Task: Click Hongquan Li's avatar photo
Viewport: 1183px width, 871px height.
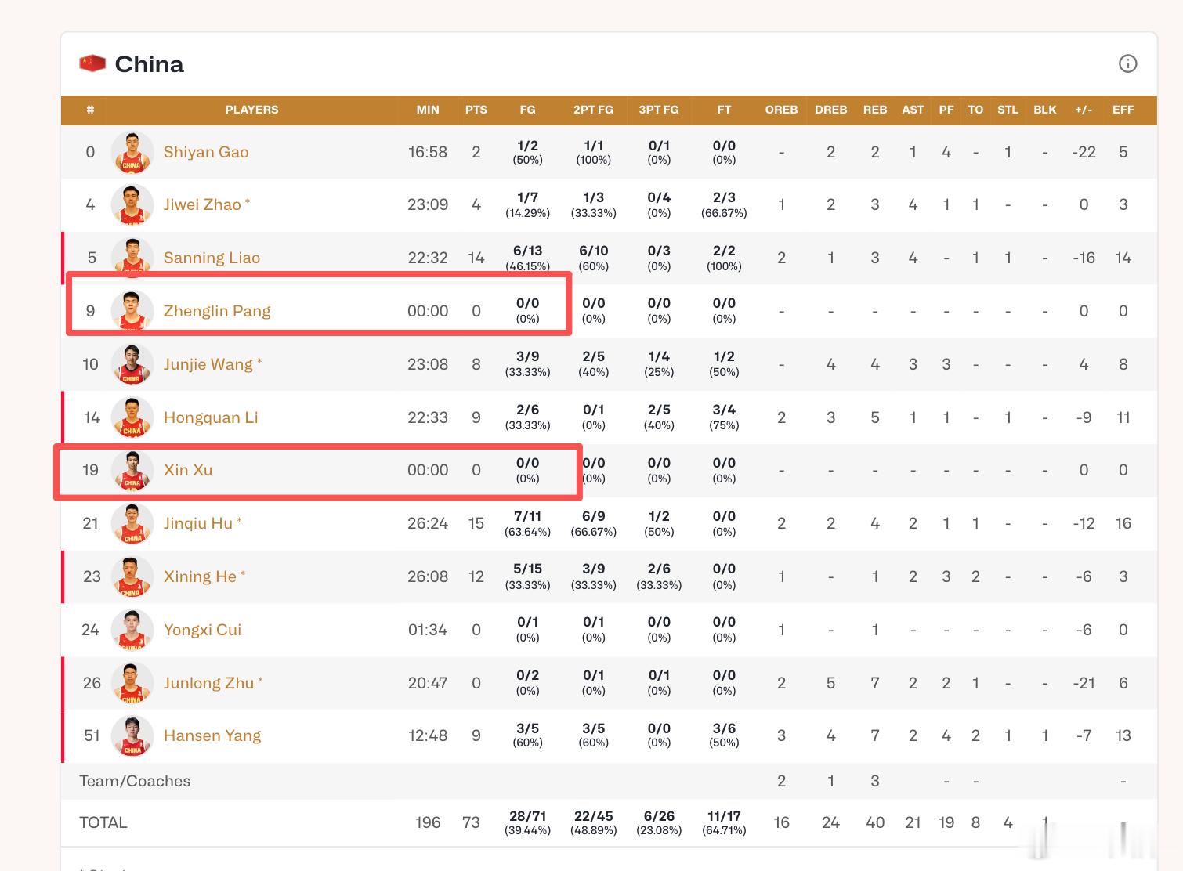Action: (132, 417)
